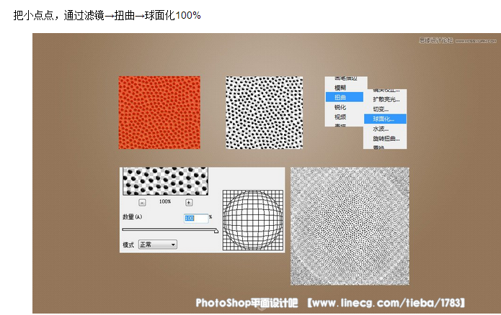Choose 旋转扭曲... in the submenu
This screenshot has height=315, width=501.
coord(386,138)
